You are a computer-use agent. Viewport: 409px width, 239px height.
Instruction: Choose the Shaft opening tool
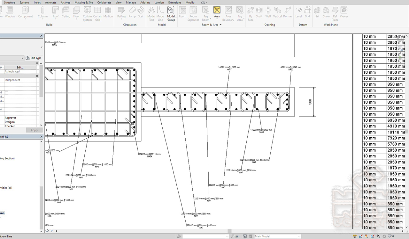259,13
